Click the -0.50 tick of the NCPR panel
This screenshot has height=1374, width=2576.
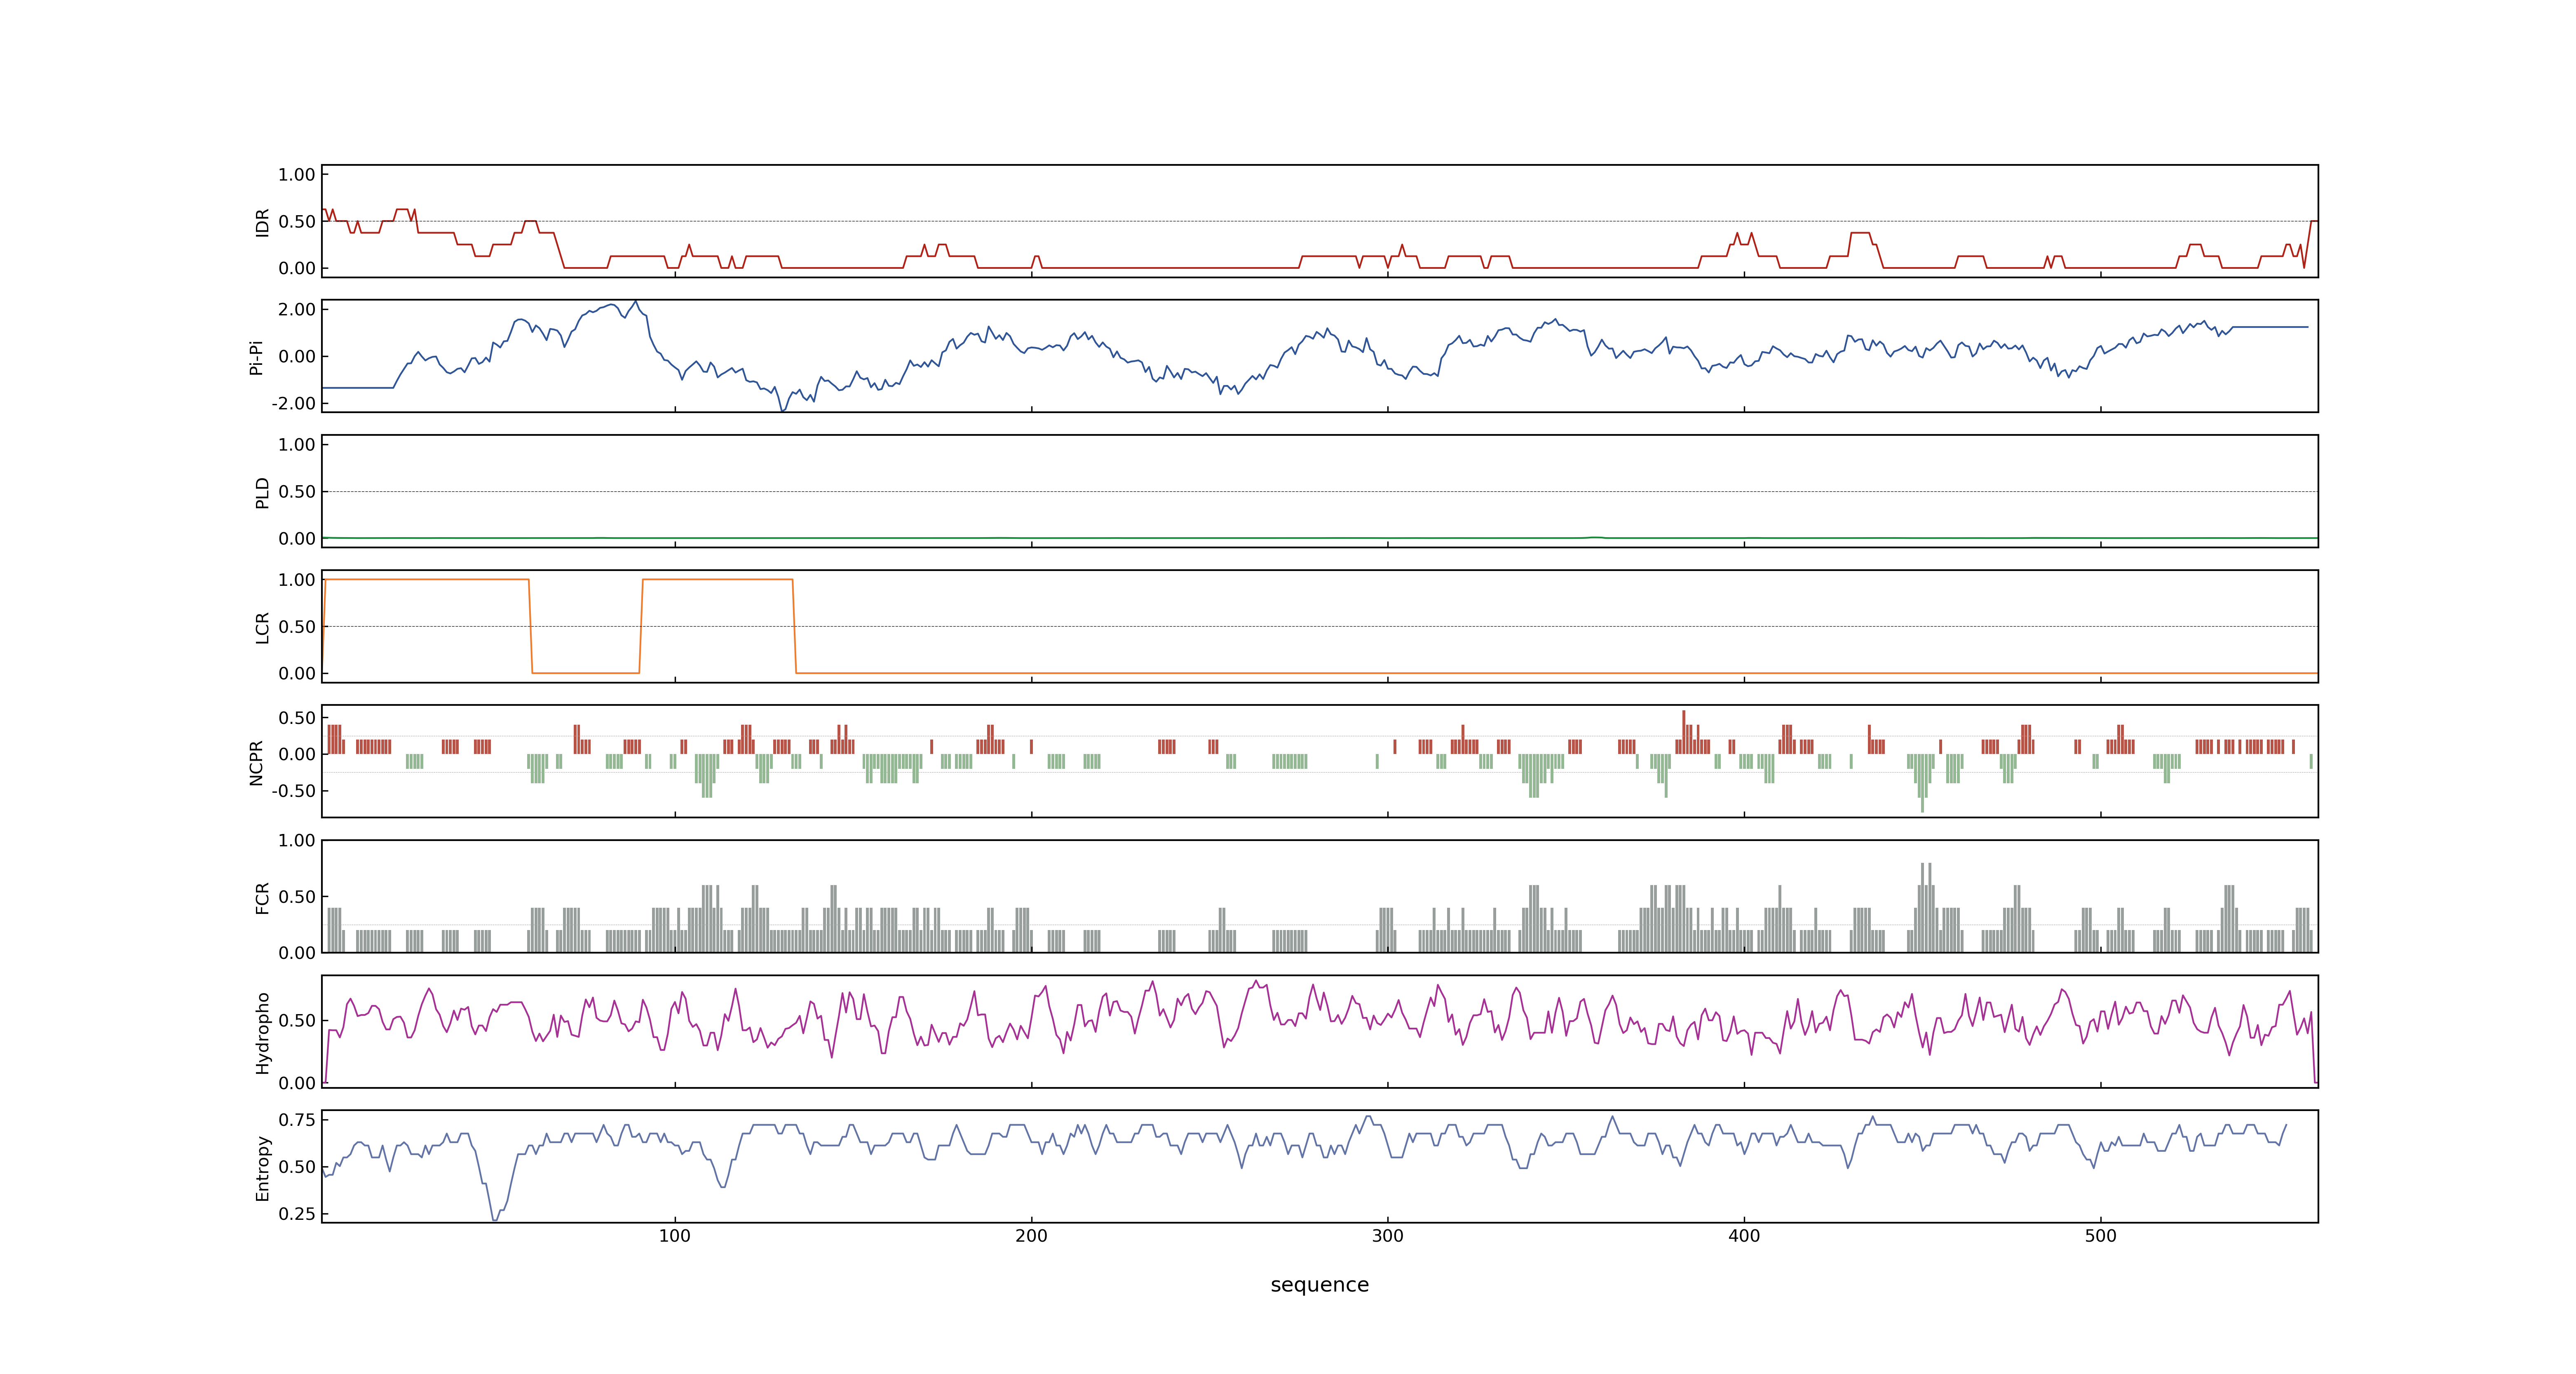point(293,791)
